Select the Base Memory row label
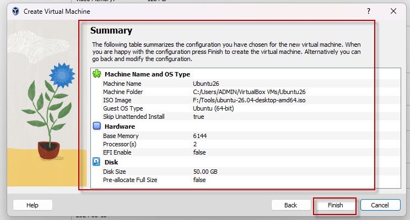This screenshot has width=410, height=220. click(121, 136)
